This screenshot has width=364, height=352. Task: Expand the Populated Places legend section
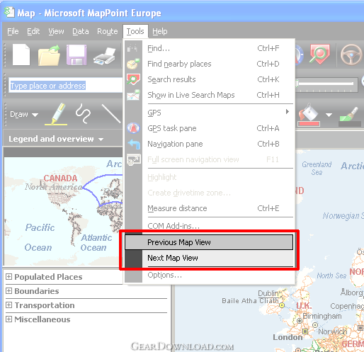tap(8, 276)
